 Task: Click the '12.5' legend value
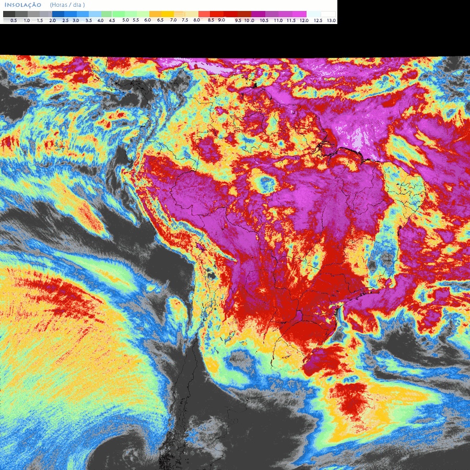pos(318,21)
